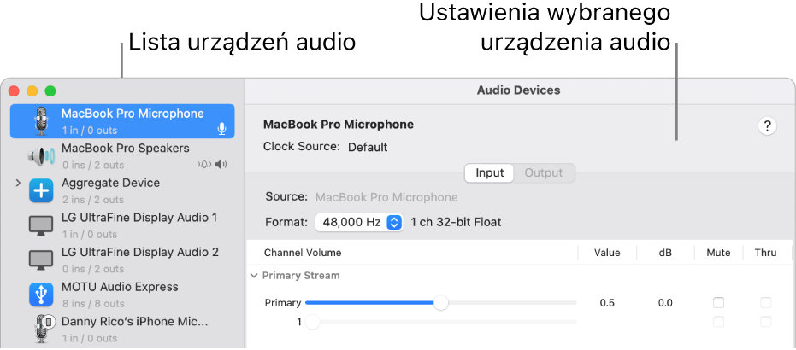Click Danny Rico's iPhone Microphone icon
The height and width of the screenshot is (350, 796).
[x=41, y=330]
